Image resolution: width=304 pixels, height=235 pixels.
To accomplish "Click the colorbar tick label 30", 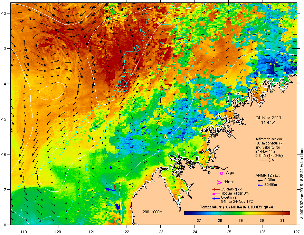I will click(262, 220).
